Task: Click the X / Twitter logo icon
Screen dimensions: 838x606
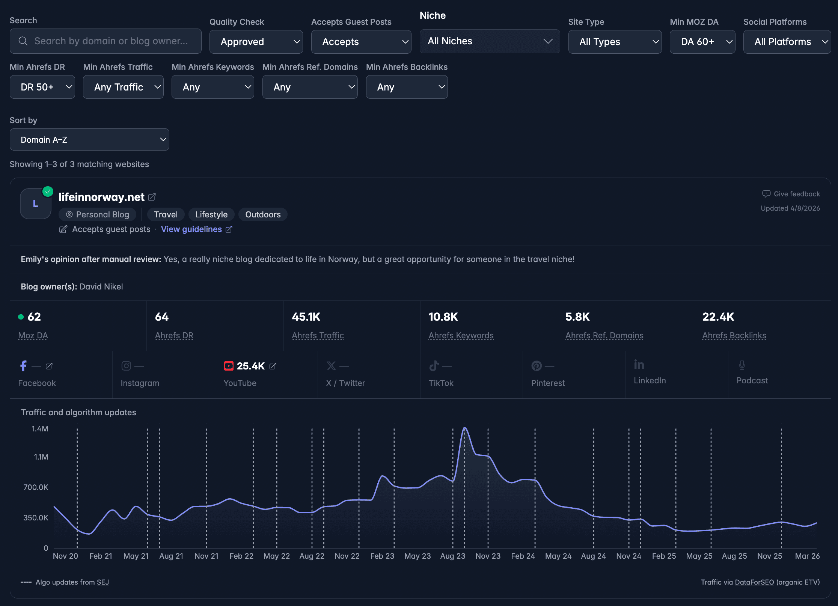Action: (x=331, y=366)
